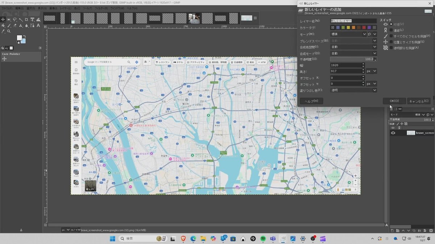The height and width of the screenshot is (244, 435).
Task: Open 選択(S) menu
Action: coord(31,8)
